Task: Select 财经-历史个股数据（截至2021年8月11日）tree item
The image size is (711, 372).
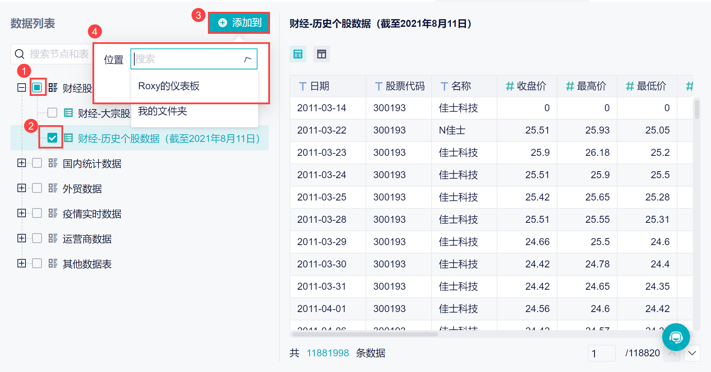Action: click(x=140, y=138)
